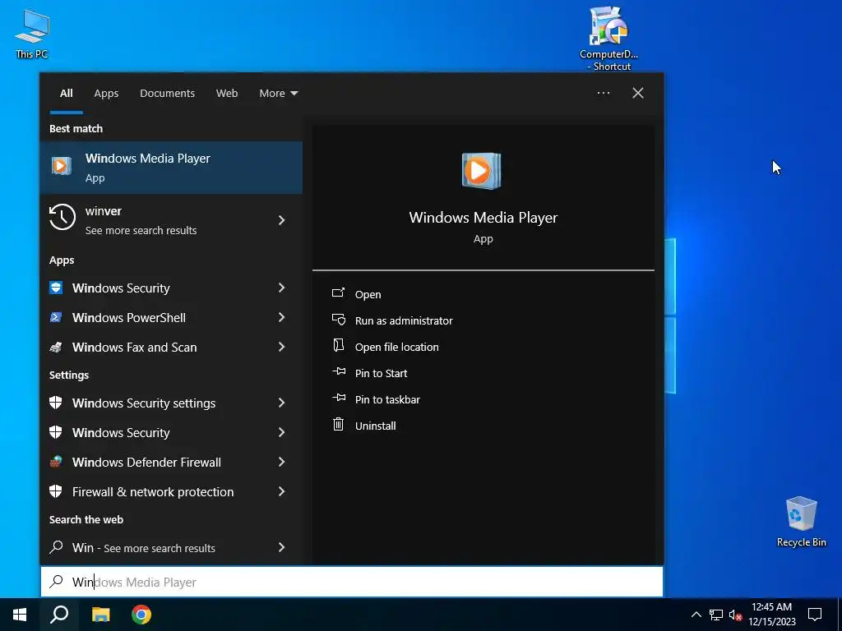Click inside the search text box
The width and height of the screenshot is (842, 631).
coord(352,582)
